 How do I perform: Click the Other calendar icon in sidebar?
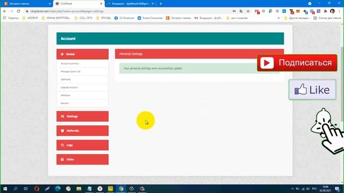(62, 159)
